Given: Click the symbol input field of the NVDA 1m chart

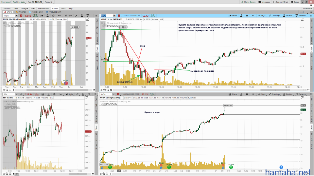Looking at the screenshot, I should tap(107, 16).
